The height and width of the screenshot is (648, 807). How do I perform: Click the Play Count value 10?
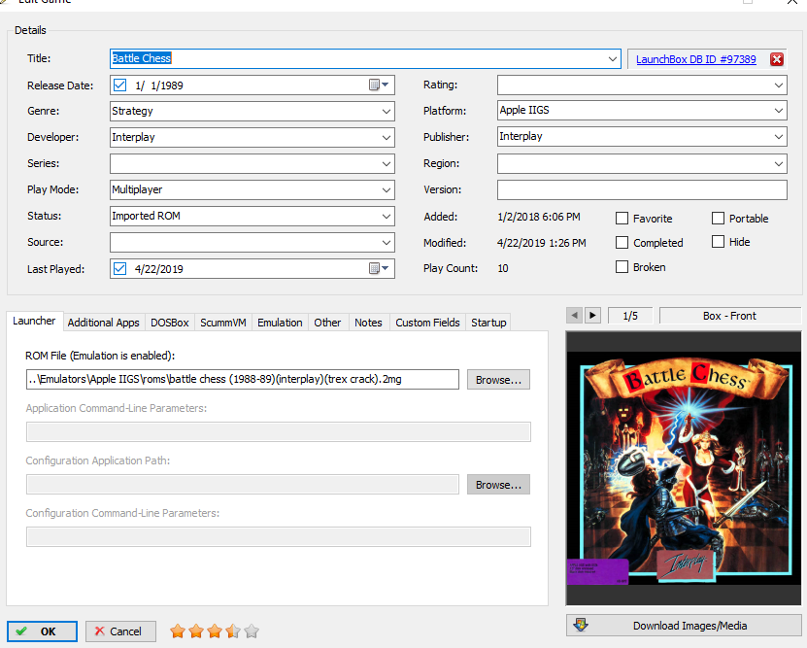pyautogui.click(x=503, y=268)
